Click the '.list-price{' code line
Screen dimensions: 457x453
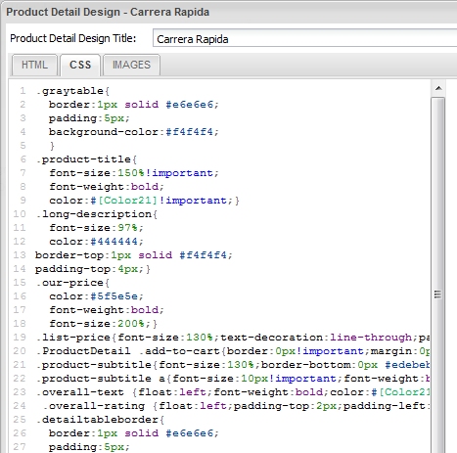tap(233, 338)
